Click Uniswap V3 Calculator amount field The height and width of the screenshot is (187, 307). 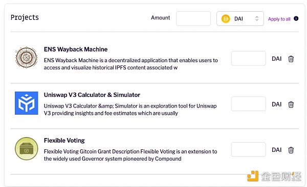[x=249, y=104]
